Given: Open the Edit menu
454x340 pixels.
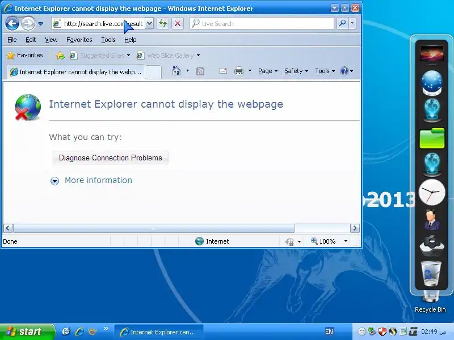Looking at the screenshot, I should click(31, 40).
